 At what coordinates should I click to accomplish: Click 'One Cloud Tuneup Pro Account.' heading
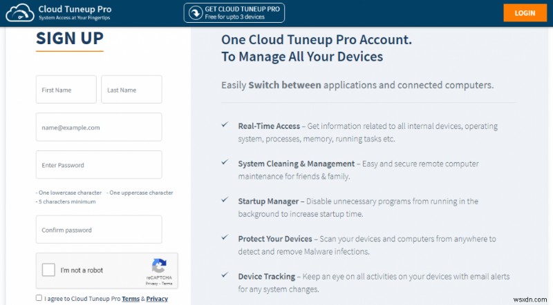point(317,40)
